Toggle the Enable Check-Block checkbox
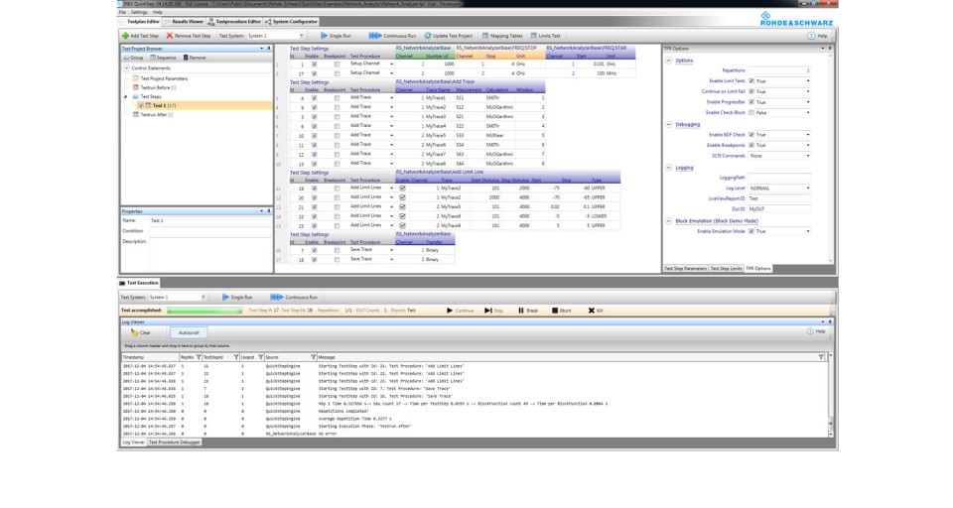953x508 pixels. tap(751, 113)
